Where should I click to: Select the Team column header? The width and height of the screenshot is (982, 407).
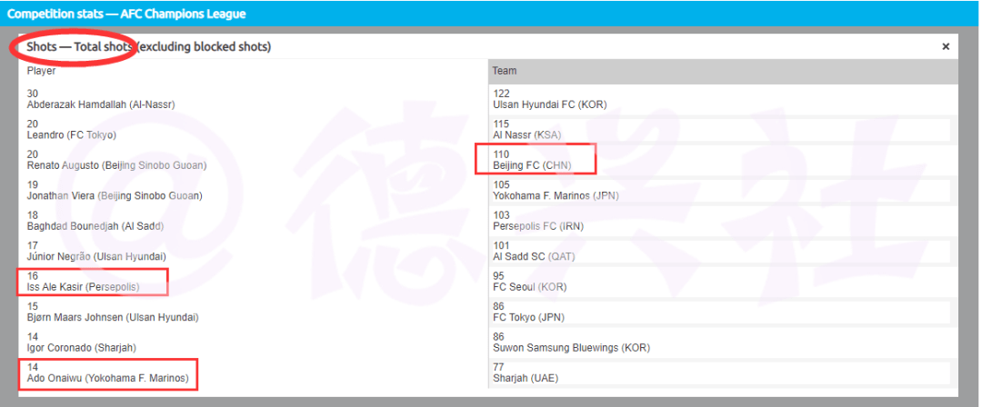(x=724, y=72)
